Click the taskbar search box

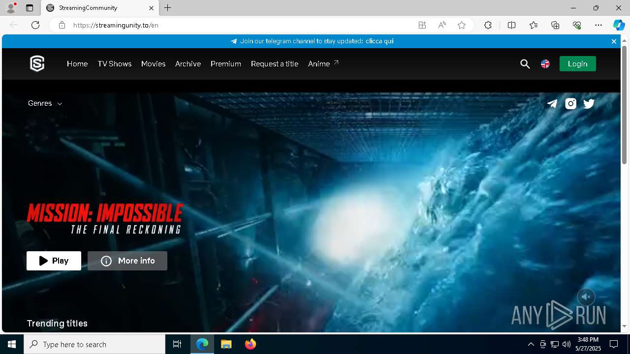[94, 344]
